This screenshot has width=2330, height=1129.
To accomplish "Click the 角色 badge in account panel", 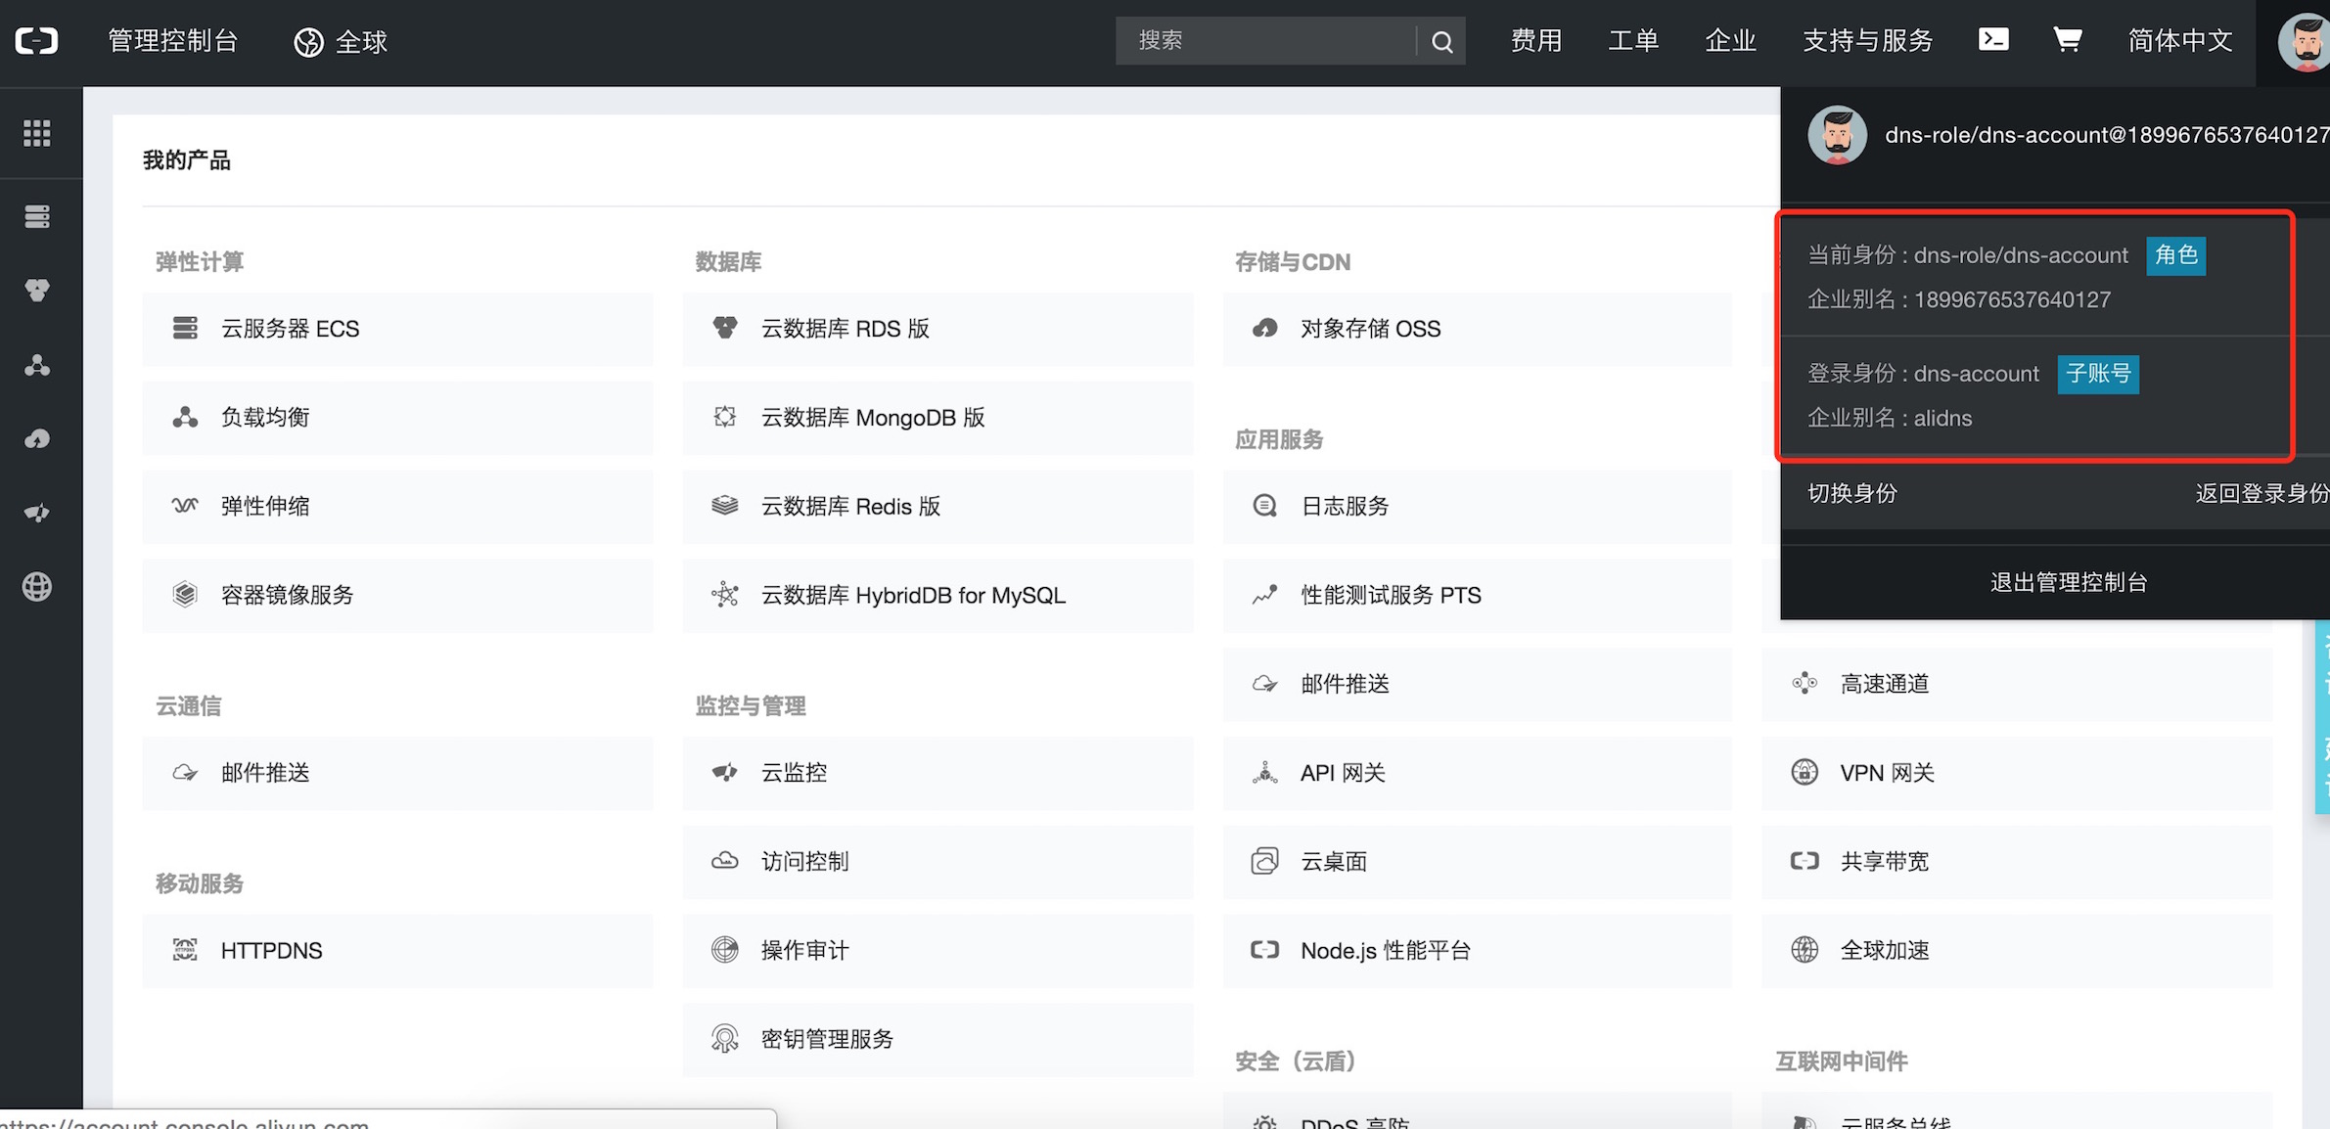I will click(2175, 255).
